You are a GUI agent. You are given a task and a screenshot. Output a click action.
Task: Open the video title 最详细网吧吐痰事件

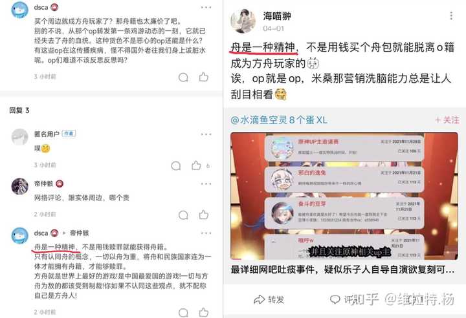point(342,270)
